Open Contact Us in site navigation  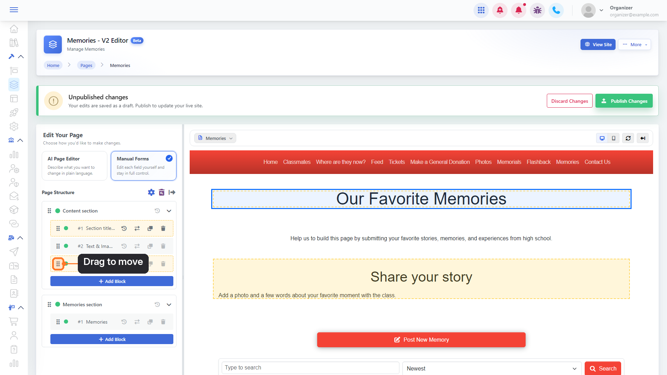coord(597,162)
